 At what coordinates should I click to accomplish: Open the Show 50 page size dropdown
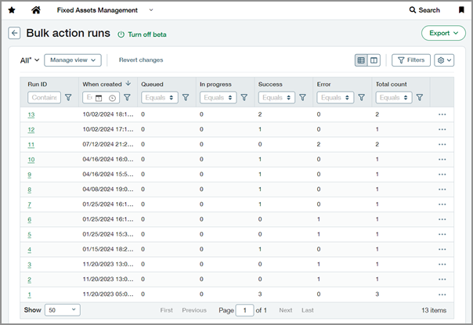[x=62, y=310]
